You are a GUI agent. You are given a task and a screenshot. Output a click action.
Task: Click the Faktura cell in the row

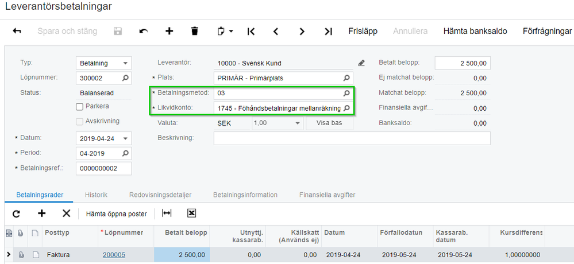pyautogui.click(x=70, y=255)
